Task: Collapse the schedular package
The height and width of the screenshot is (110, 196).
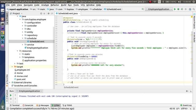Action: [x=23, y=38]
